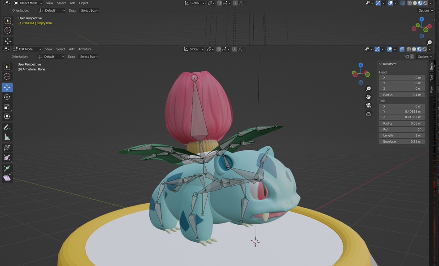Open Object Mode dropdown
The width and height of the screenshot is (439, 266).
point(28,3)
